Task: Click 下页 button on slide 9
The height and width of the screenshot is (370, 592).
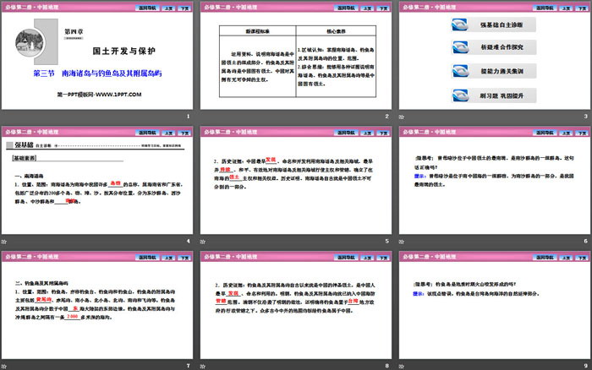Action: pyautogui.click(x=582, y=258)
